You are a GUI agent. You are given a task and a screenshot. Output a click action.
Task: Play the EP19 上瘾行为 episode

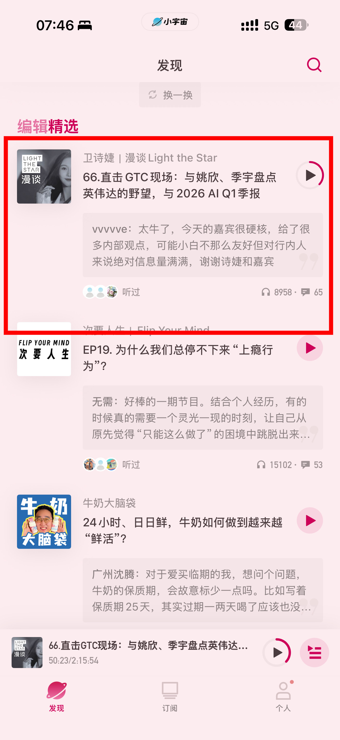[x=310, y=348]
